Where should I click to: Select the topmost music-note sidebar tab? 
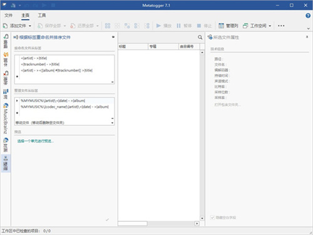pos(6,41)
